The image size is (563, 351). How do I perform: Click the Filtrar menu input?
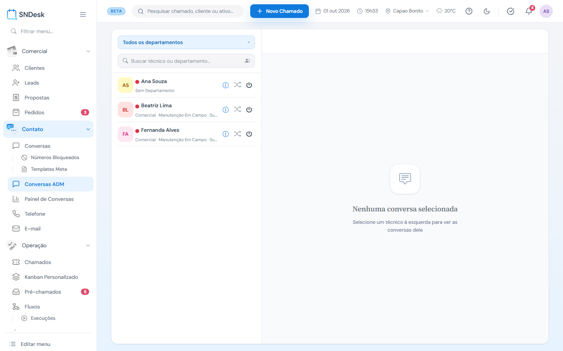[x=48, y=31]
